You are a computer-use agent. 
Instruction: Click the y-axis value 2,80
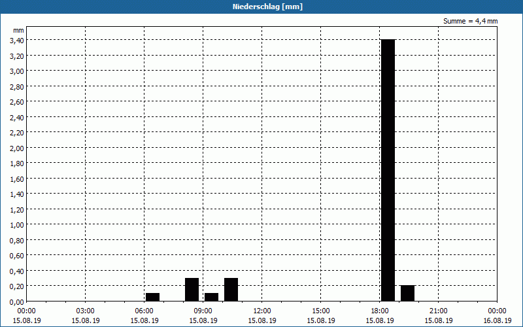[17, 87]
